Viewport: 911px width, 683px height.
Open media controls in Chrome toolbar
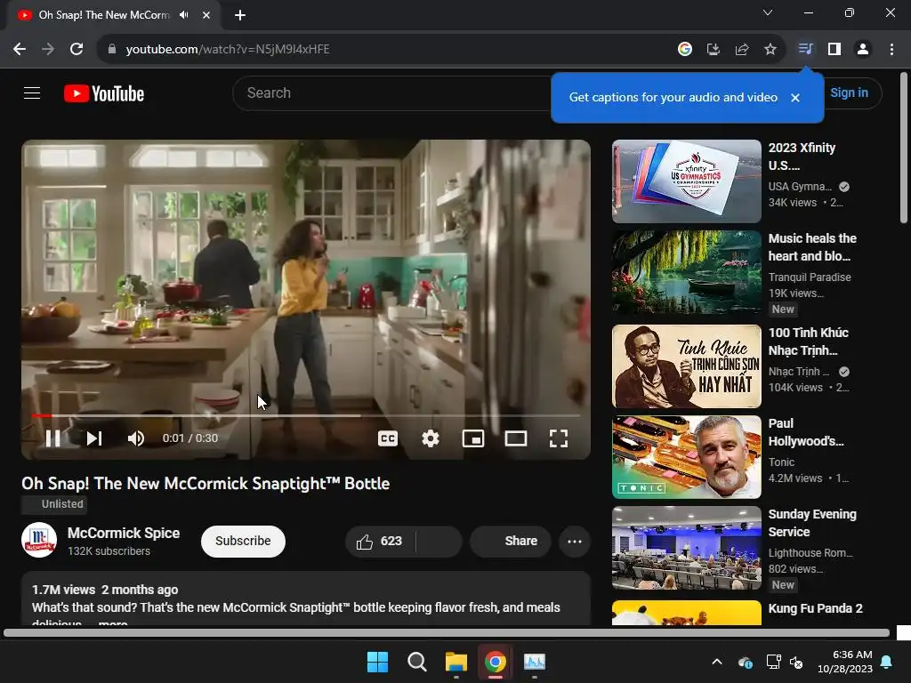coord(805,50)
